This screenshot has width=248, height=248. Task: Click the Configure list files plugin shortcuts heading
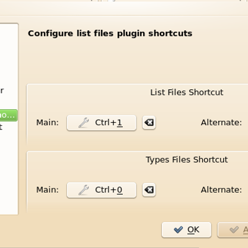pos(110,33)
